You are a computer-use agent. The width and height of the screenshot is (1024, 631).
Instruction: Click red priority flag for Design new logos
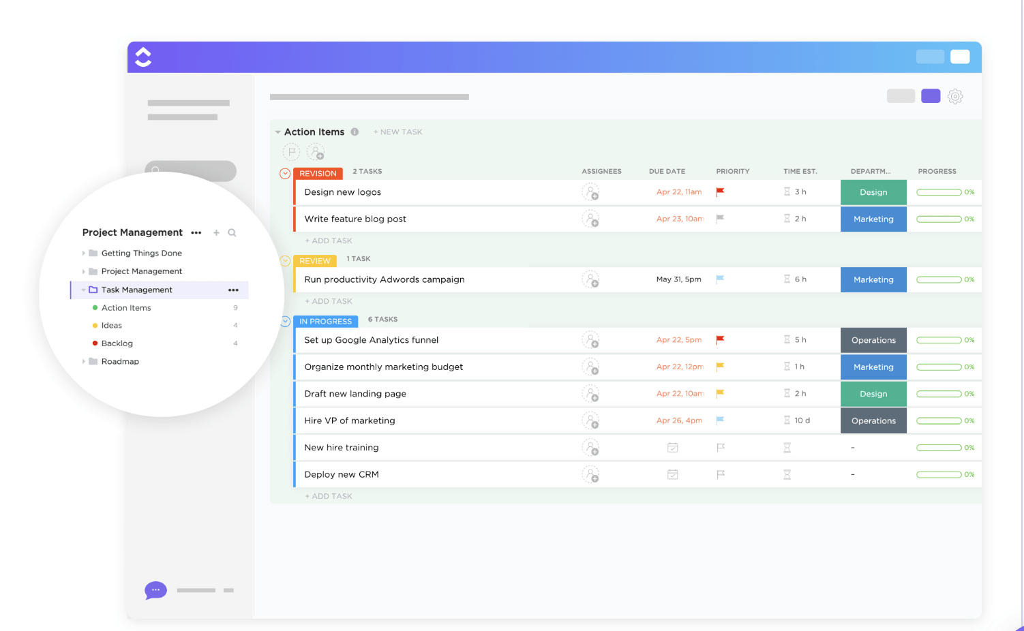click(720, 192)
